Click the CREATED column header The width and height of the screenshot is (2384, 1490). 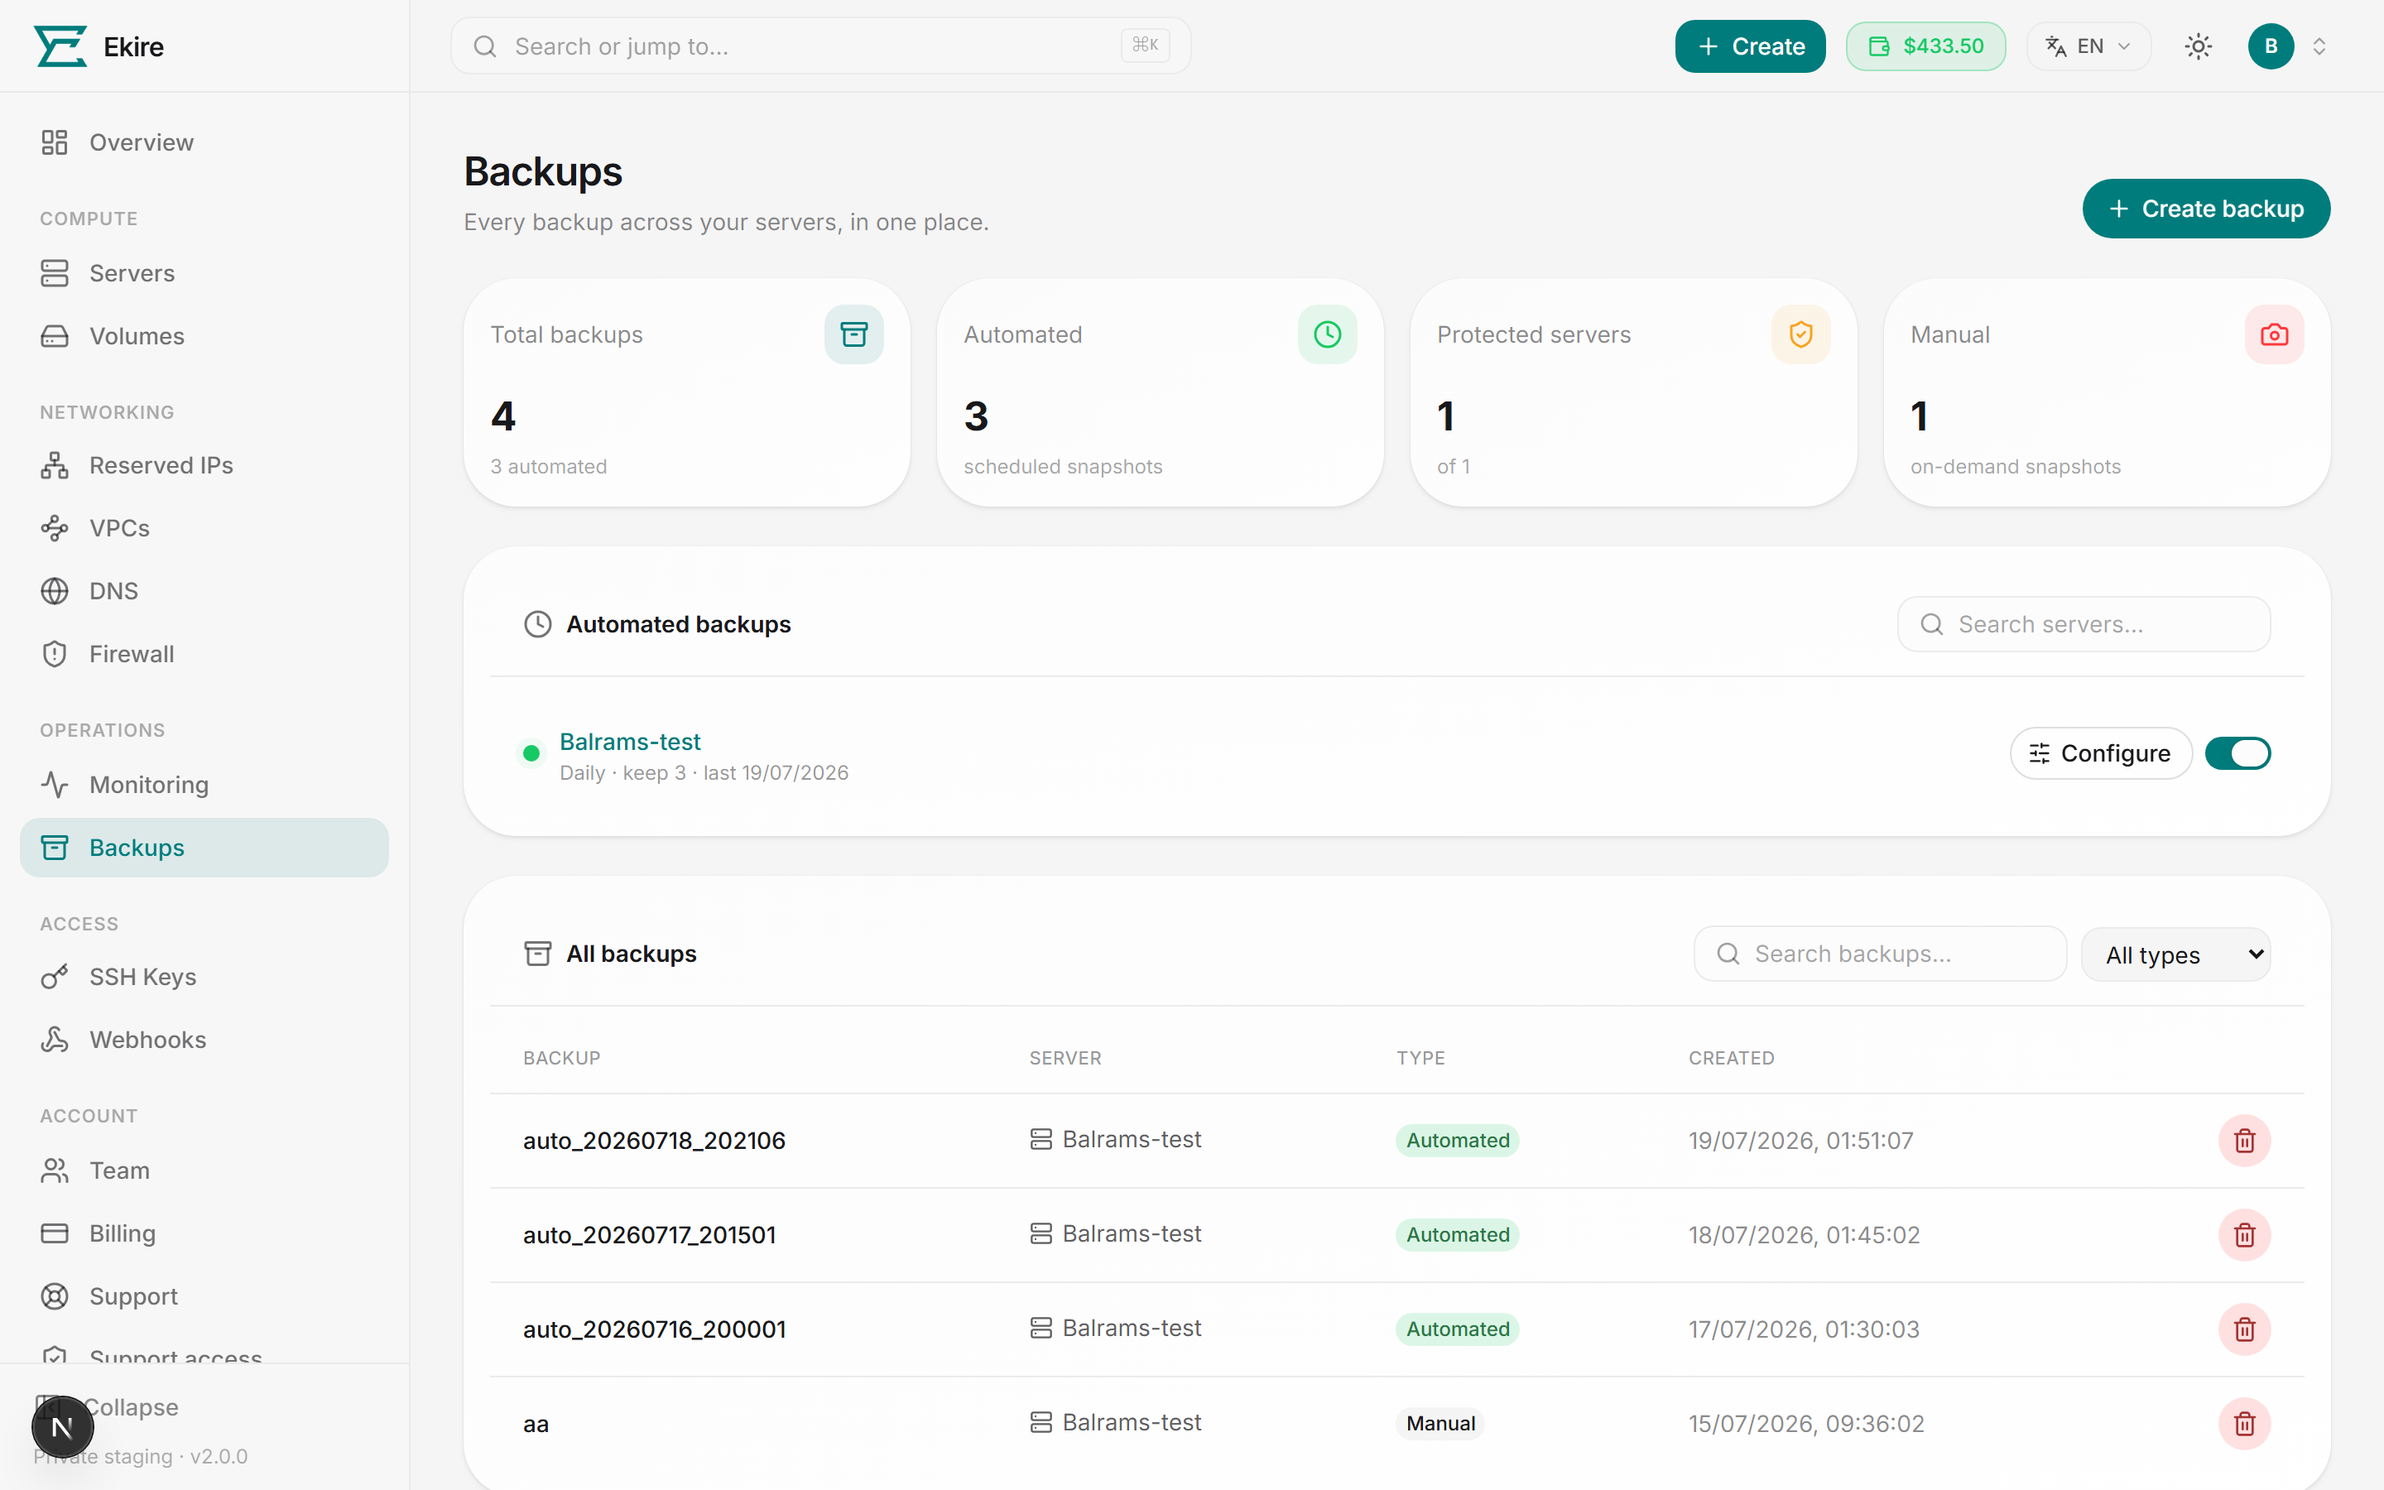(1731, 1057)
